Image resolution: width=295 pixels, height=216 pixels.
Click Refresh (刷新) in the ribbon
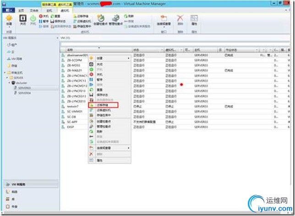[129, 16]
